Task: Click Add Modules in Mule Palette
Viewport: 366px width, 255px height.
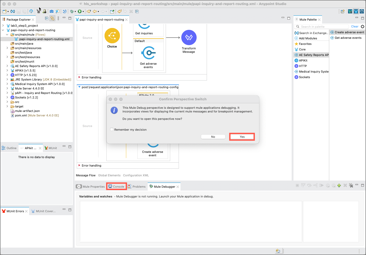Action: point(306,38)
